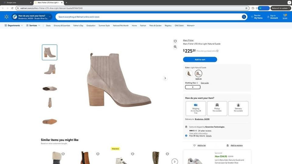292x164 pixels.
Task: Reload the page in browser
Action: 12,8
